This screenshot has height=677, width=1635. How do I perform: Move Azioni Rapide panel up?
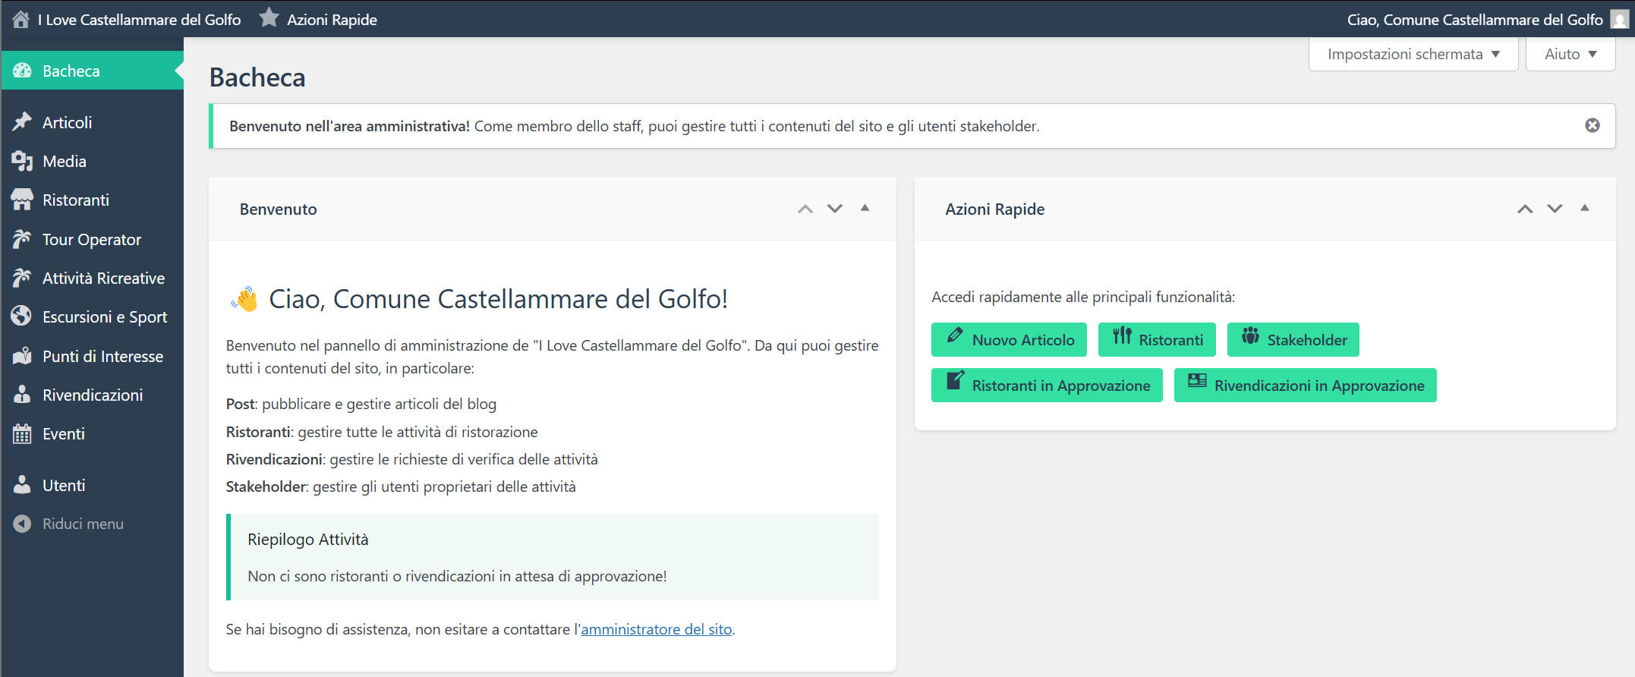point(1525,209)
